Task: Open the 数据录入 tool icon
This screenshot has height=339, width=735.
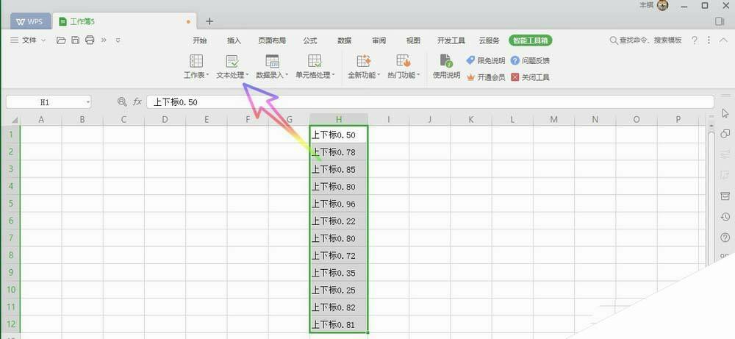Action: 272,61
